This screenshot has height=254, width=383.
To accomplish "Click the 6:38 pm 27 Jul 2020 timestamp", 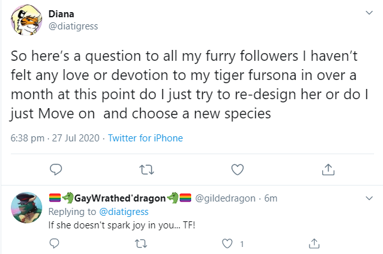I will click(x=55, y=138).
